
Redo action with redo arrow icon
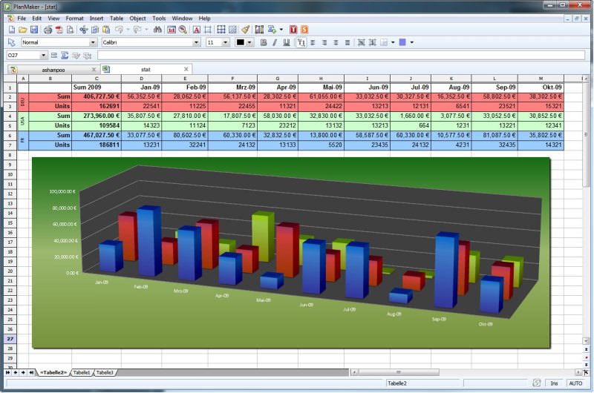click(137, 30)
